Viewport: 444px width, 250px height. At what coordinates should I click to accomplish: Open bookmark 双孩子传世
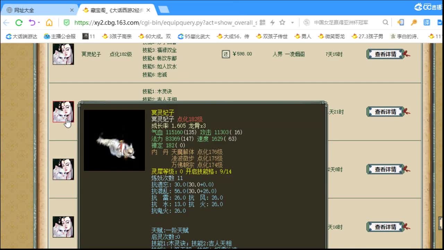[272, 36]
